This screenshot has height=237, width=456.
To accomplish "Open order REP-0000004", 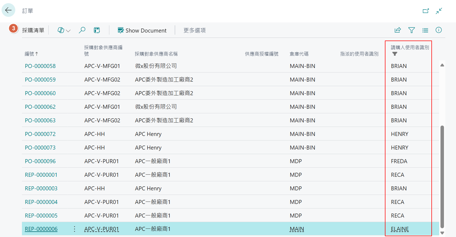I will (x=41, y=202).
